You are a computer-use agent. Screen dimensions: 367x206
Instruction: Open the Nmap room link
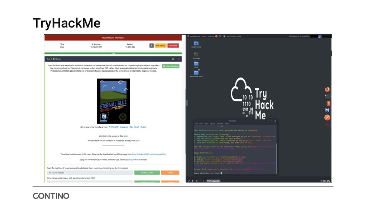[x=120, y=168]
